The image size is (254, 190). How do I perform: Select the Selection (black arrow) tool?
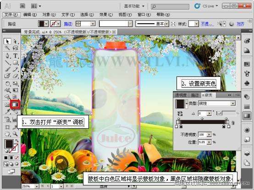(7, 41)
